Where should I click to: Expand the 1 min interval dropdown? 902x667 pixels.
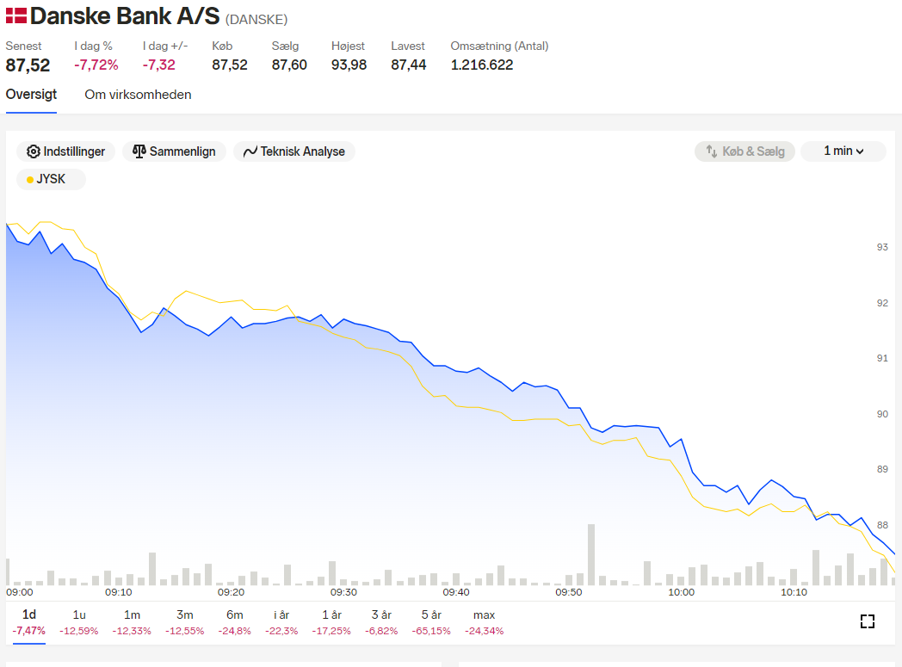843,151
